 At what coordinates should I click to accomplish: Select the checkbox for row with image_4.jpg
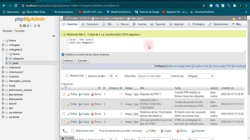coord(64,122)
